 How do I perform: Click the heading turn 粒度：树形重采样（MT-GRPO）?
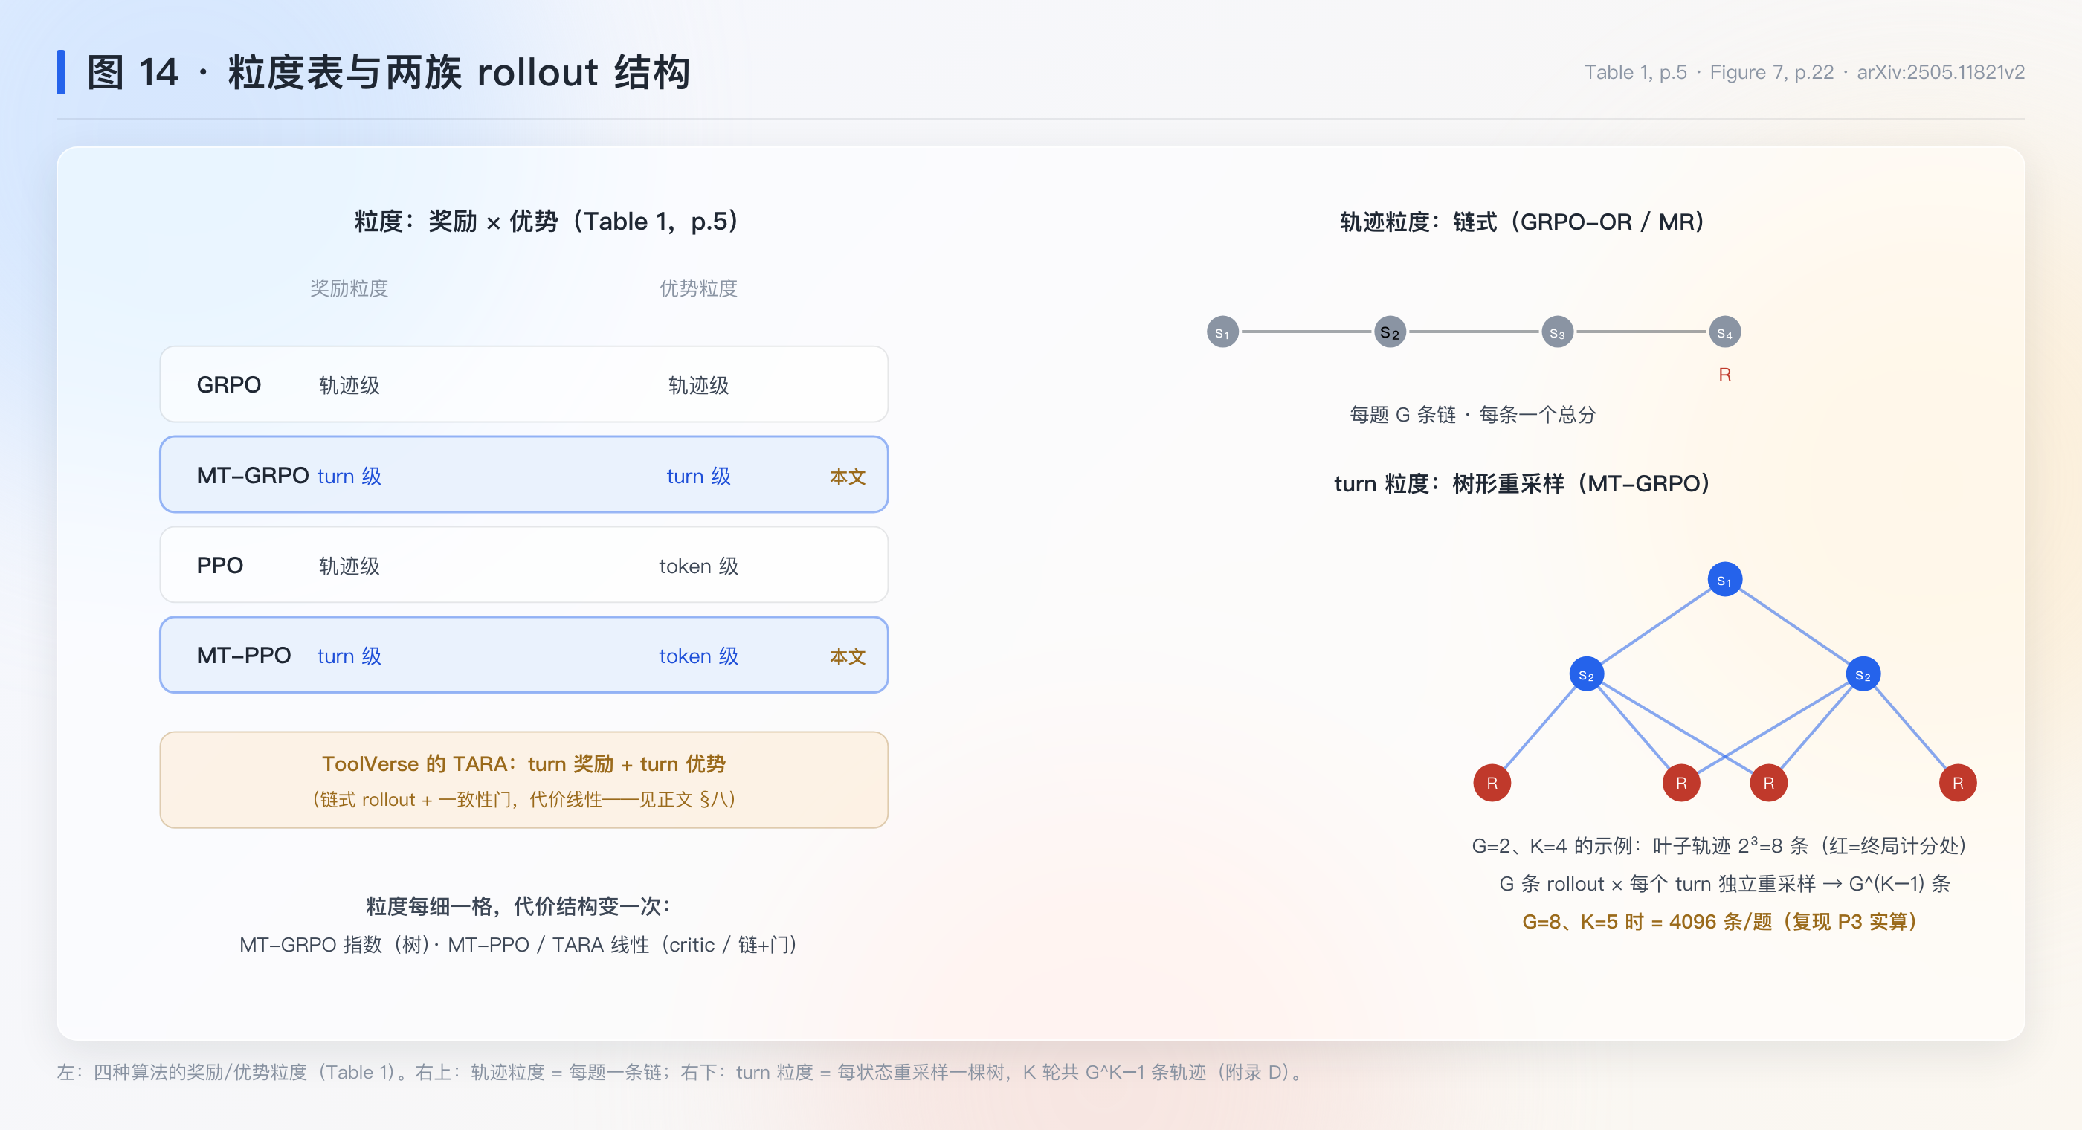1522,483
